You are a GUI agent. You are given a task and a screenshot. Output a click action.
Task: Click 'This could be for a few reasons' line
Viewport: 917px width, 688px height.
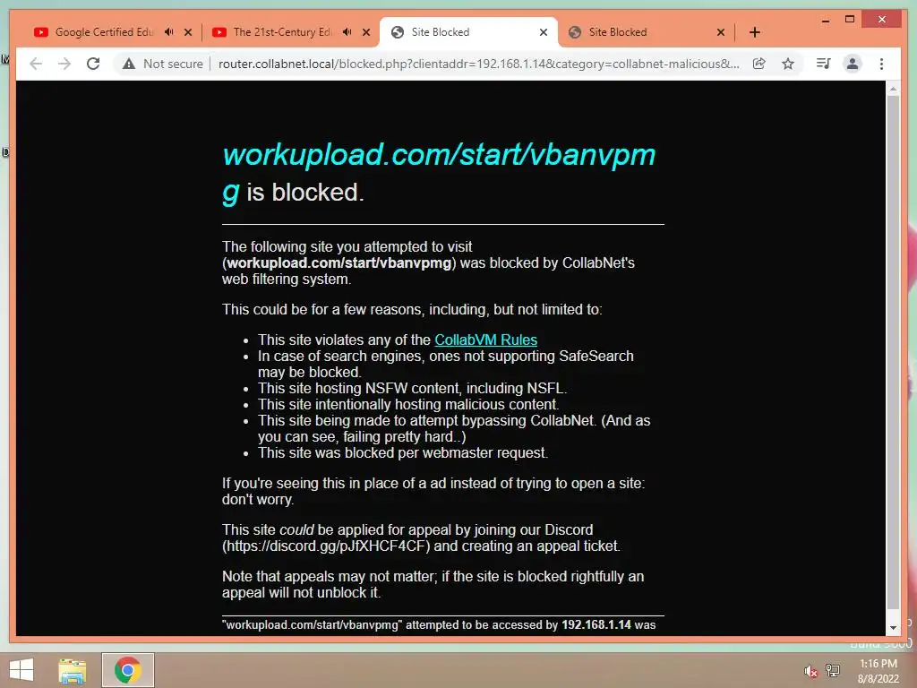click(x=412, y=309)
